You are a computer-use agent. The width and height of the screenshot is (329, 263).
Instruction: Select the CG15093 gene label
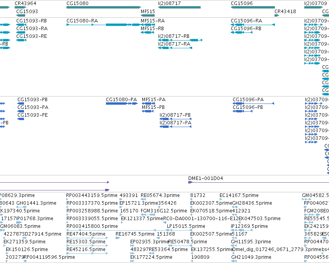click(x=27, y=11)
